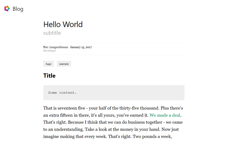Click the colorful Blog logo icon
228x141 pixels.
[7, 9]
